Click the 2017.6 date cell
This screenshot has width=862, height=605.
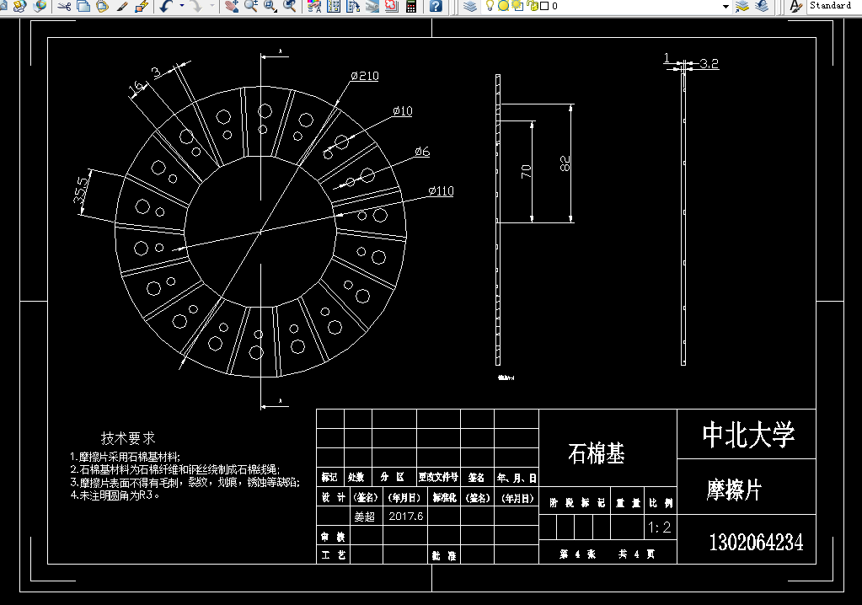[405, 516]
